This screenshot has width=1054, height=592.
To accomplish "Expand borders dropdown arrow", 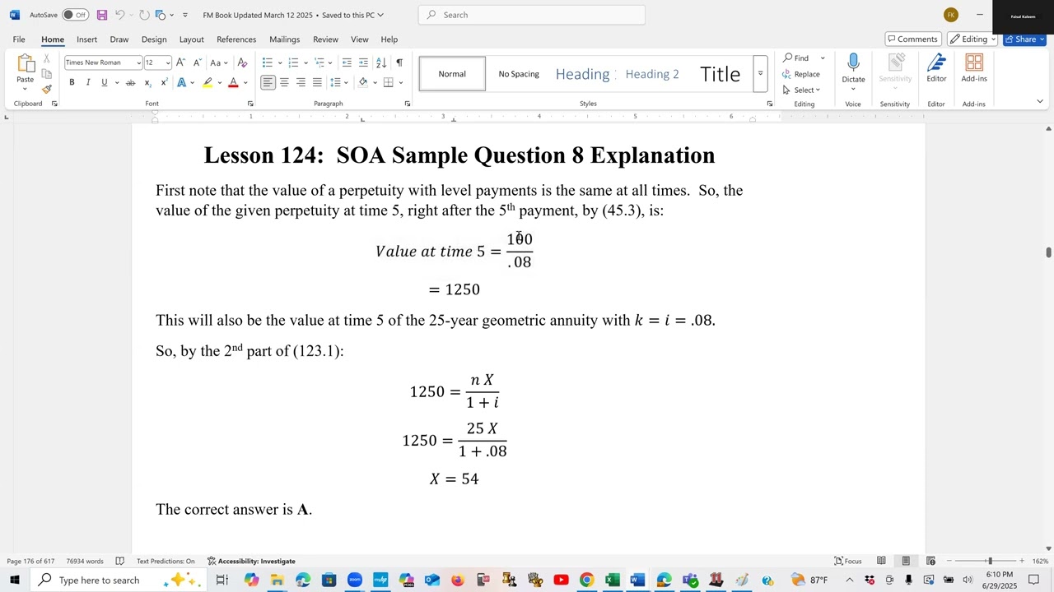I will click(400, 82).
